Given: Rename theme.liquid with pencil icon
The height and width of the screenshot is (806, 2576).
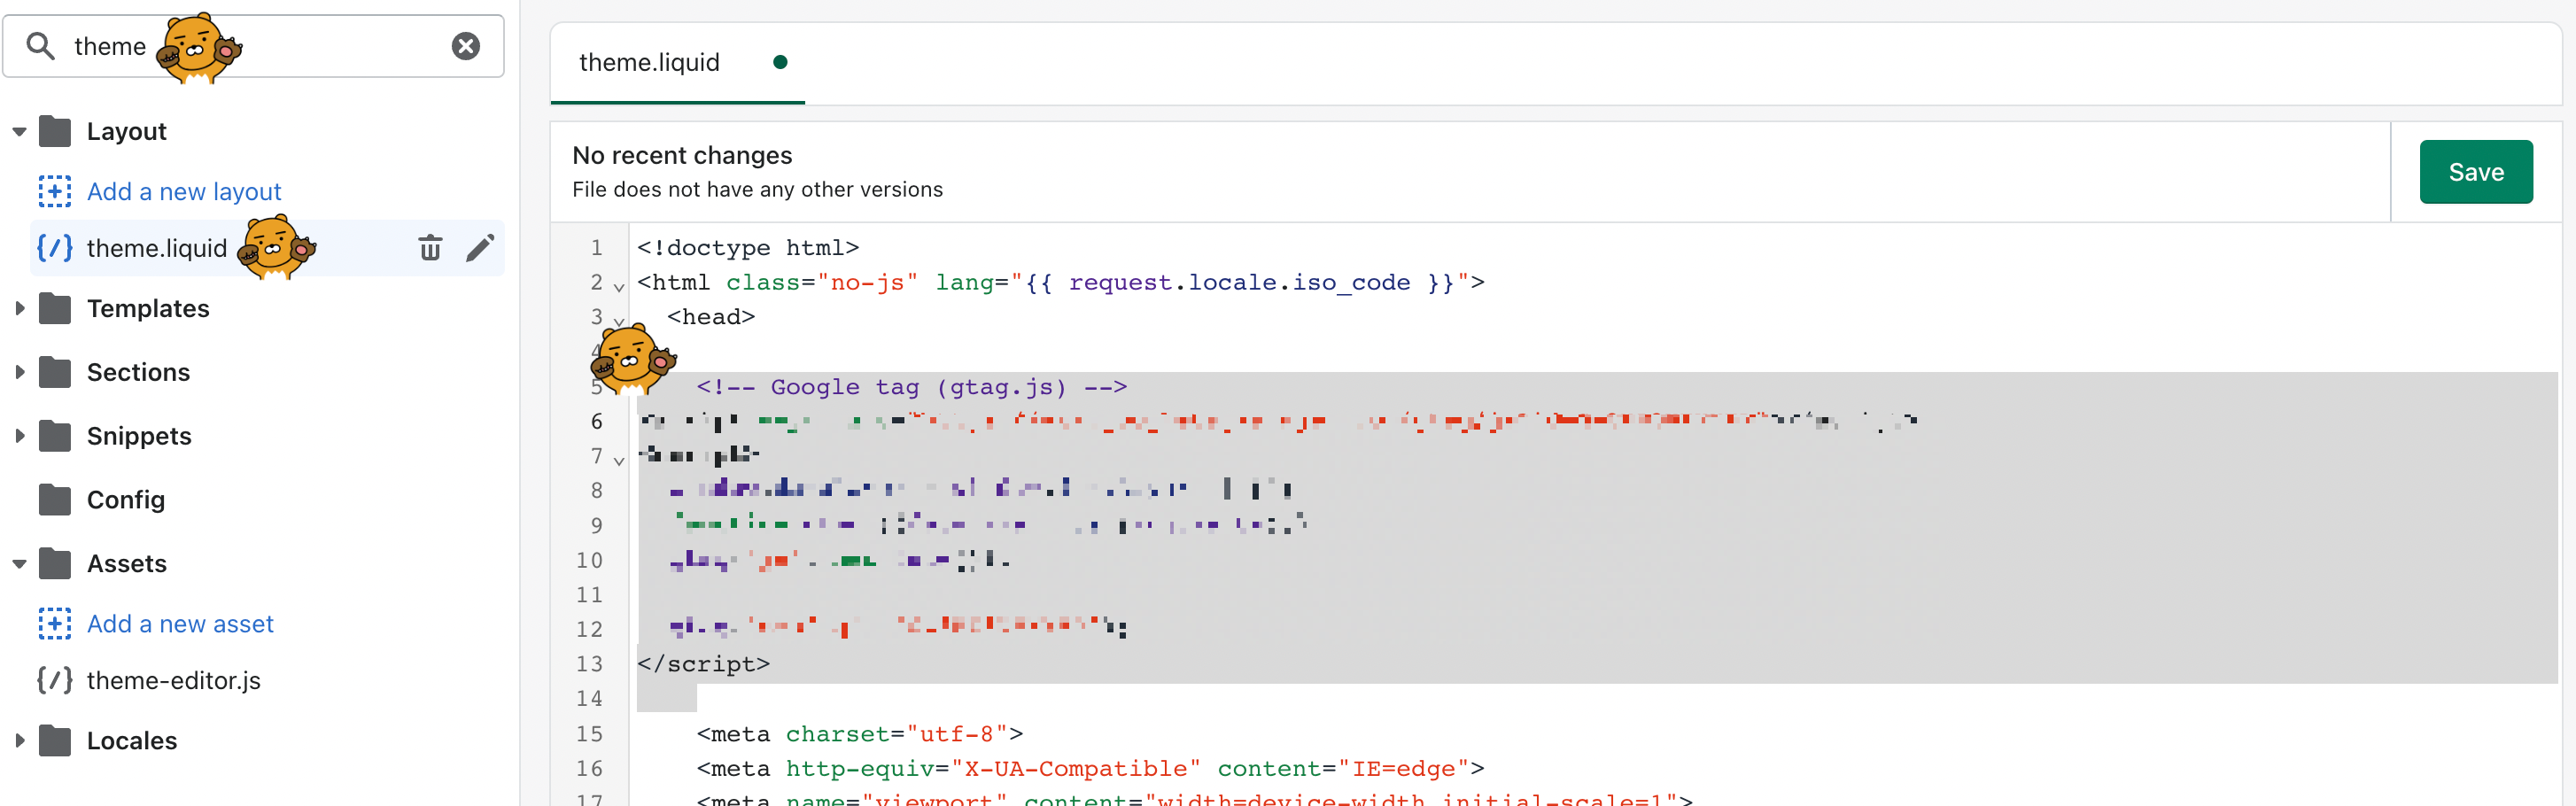Looking at the screenshot, I should tap(480, 248).
